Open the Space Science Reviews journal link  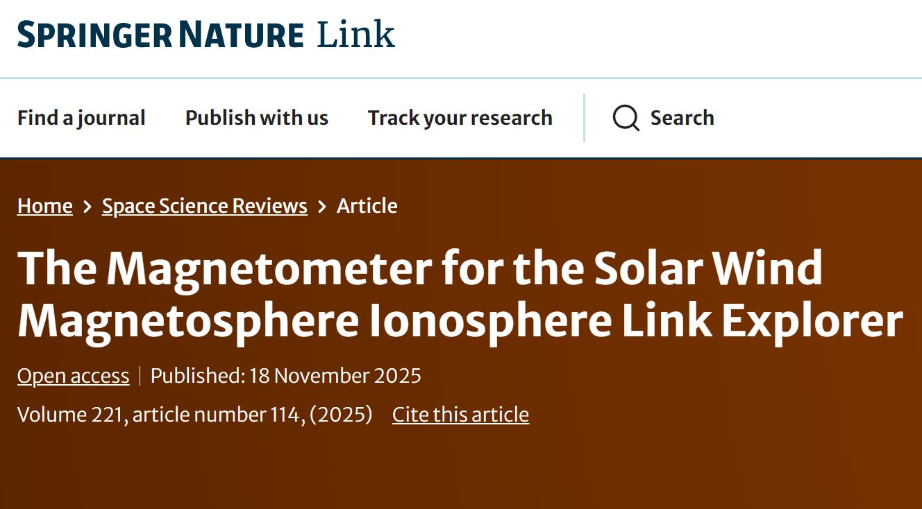coord(204,206)
